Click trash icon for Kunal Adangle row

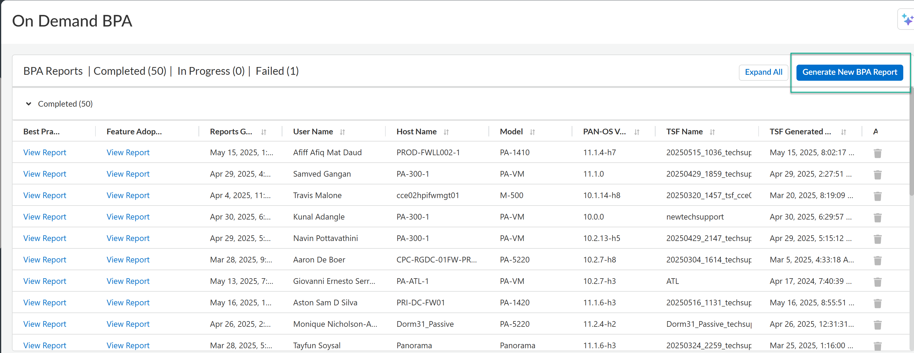point(877,218)
